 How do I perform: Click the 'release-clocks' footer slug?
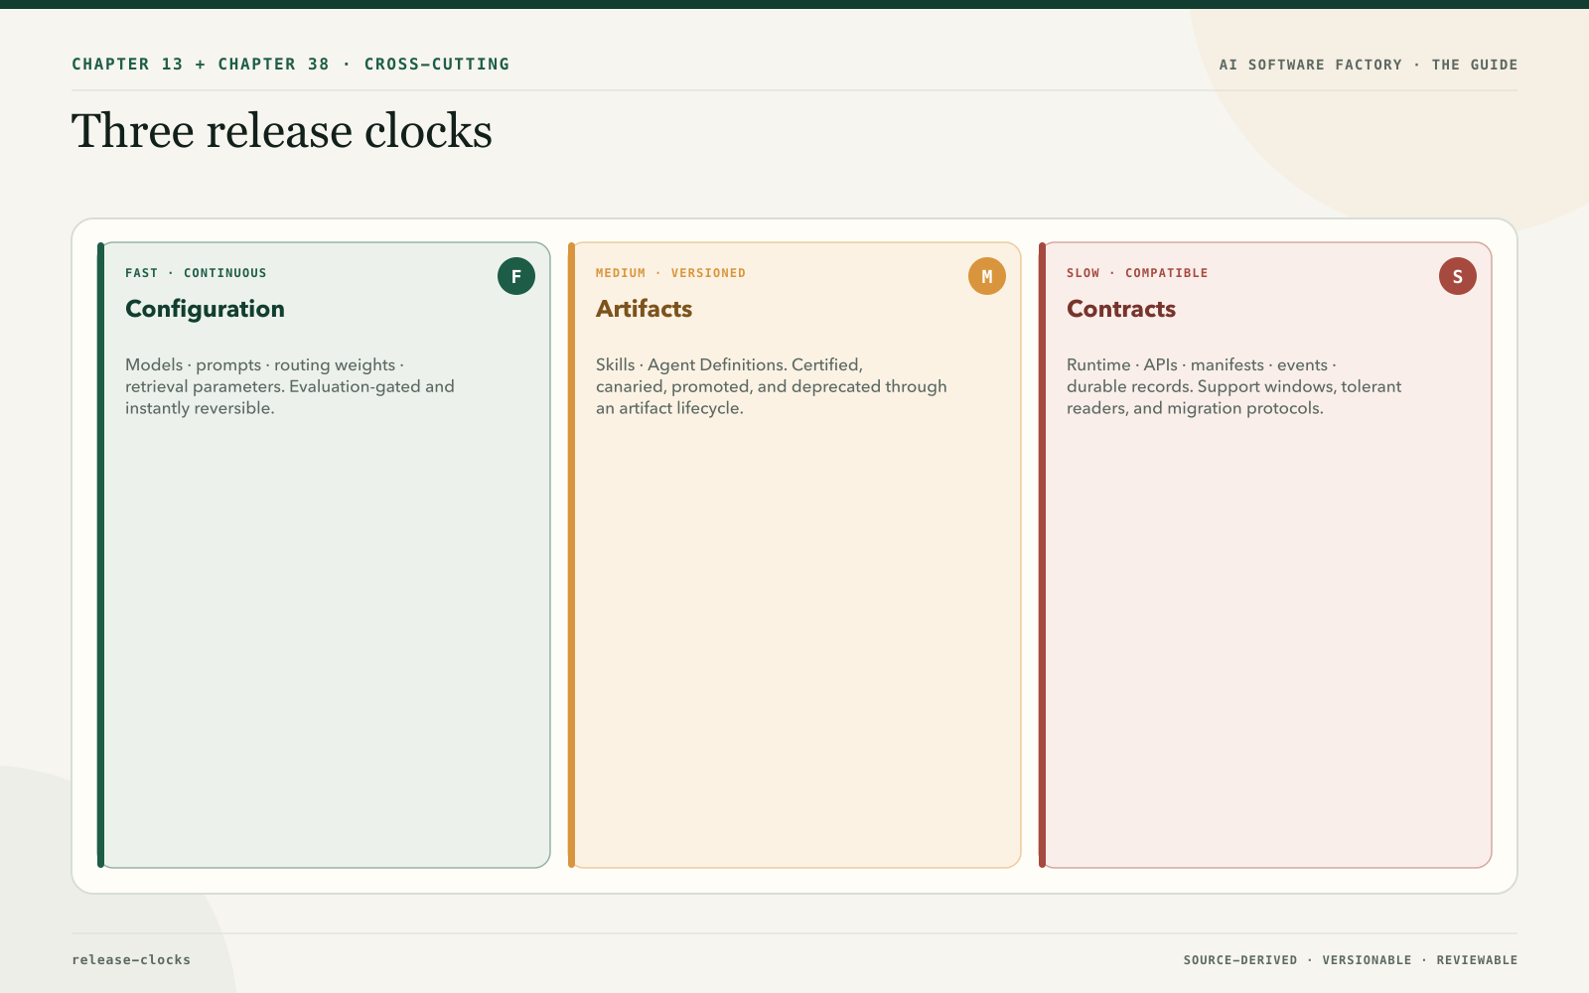(x=131, y=960)
